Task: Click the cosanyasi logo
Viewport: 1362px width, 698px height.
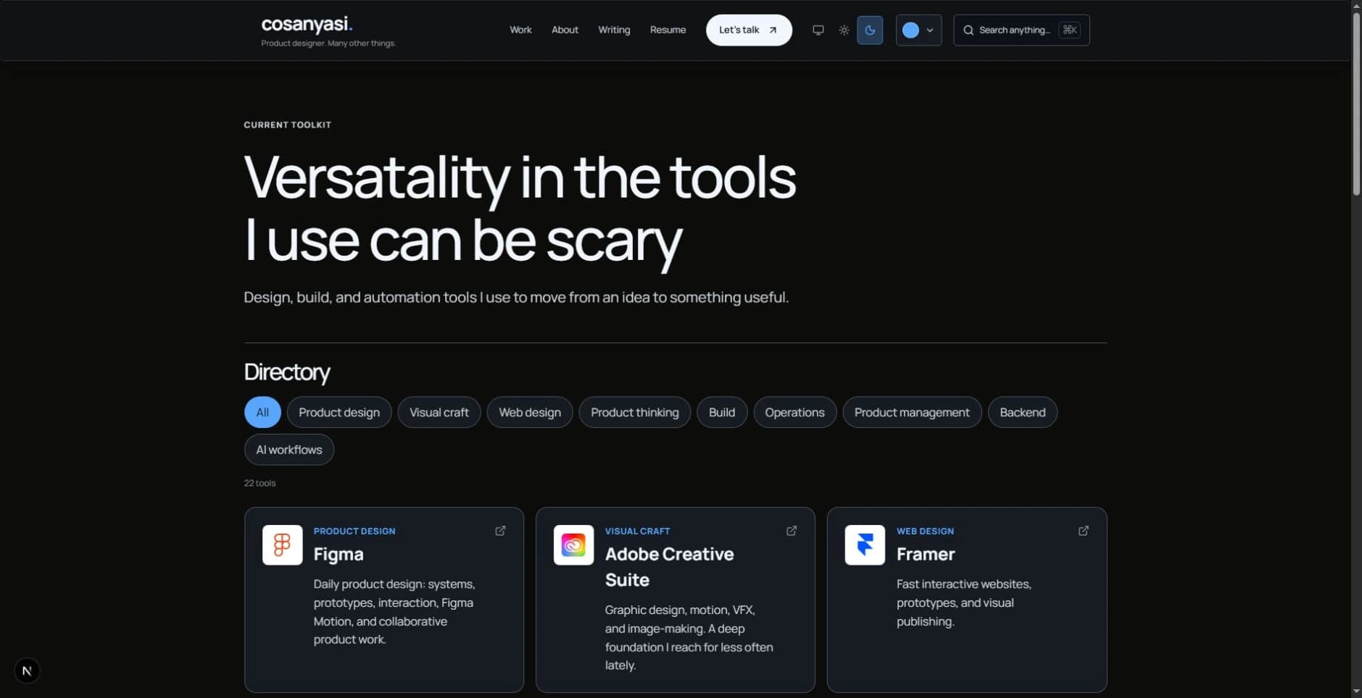Action: [x=307, y=24]
